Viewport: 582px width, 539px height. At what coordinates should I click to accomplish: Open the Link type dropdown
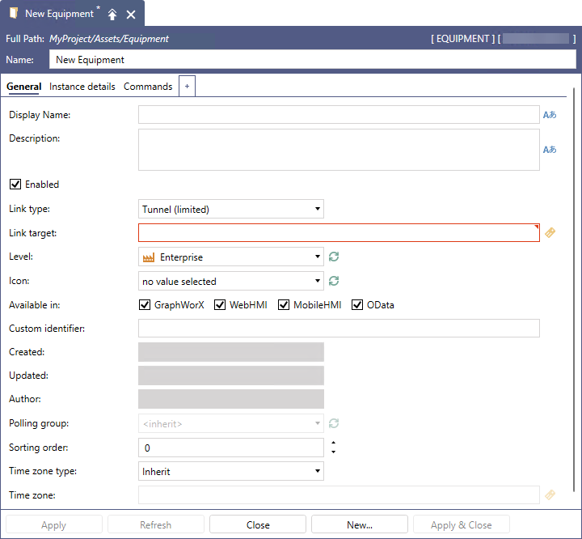click(x=231, y=210)
